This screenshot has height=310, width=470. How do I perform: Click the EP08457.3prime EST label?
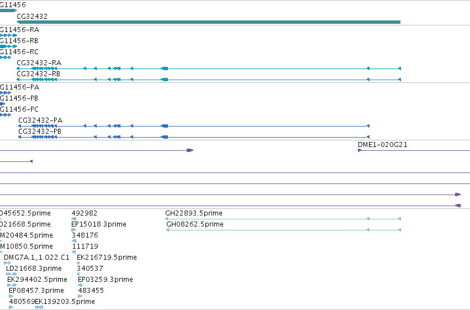coord(36,291)
